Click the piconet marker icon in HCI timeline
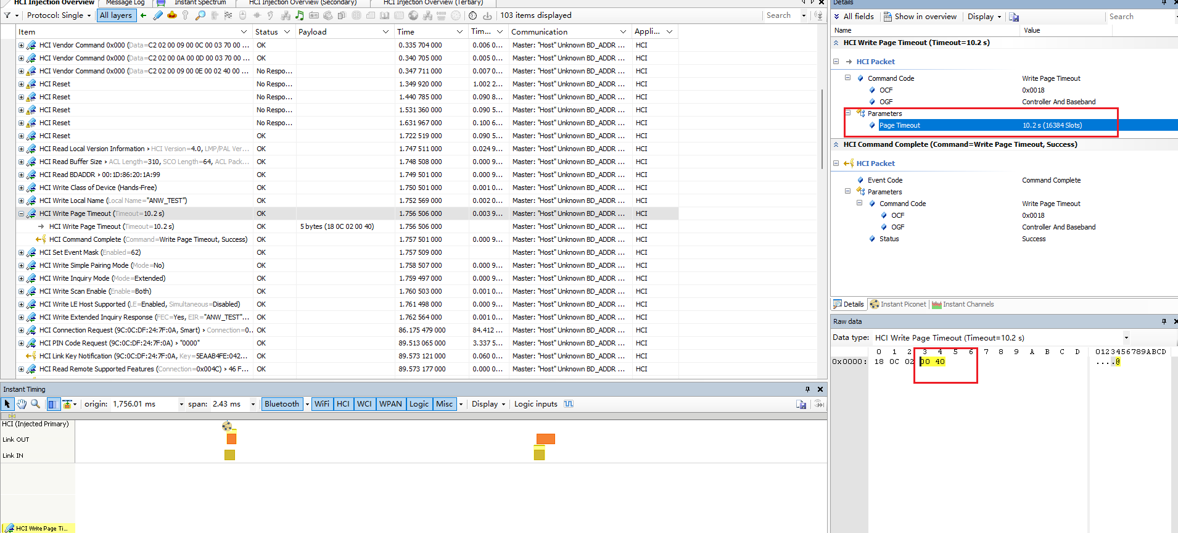Viewport: 1178px width, 533px height. pos(227,426)
